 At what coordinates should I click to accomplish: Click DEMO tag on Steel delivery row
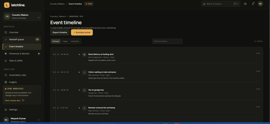click(258, 53)
